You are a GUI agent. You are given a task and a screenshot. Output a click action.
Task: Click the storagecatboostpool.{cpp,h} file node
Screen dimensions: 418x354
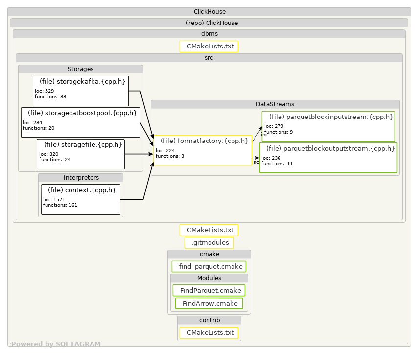click(x=80, y=122)
